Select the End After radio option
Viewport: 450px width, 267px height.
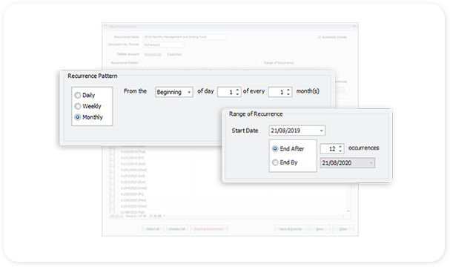275,149
